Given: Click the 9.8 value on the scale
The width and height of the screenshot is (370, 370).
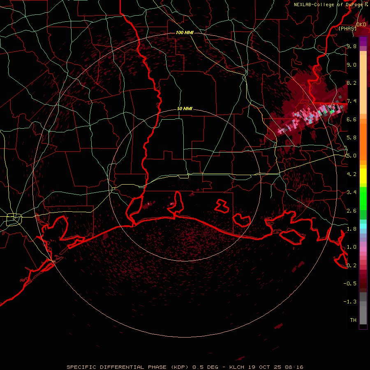Looking at the screenshot, I should pyautogui.click(x=351, y=46).
